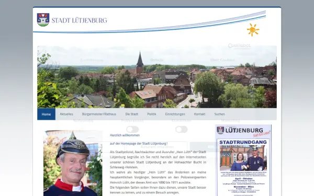Open the Die Stadt menu
The width and height of the screenshot is (314, 196).
pyautogui.click(x=131, y=114)
